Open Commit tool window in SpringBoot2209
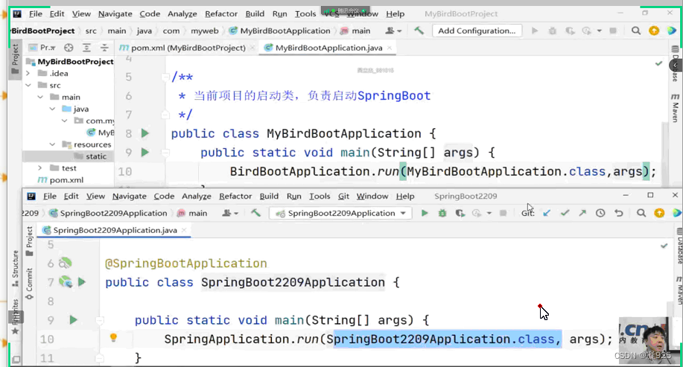Viewport: 683px width, 367px height. 29,284
